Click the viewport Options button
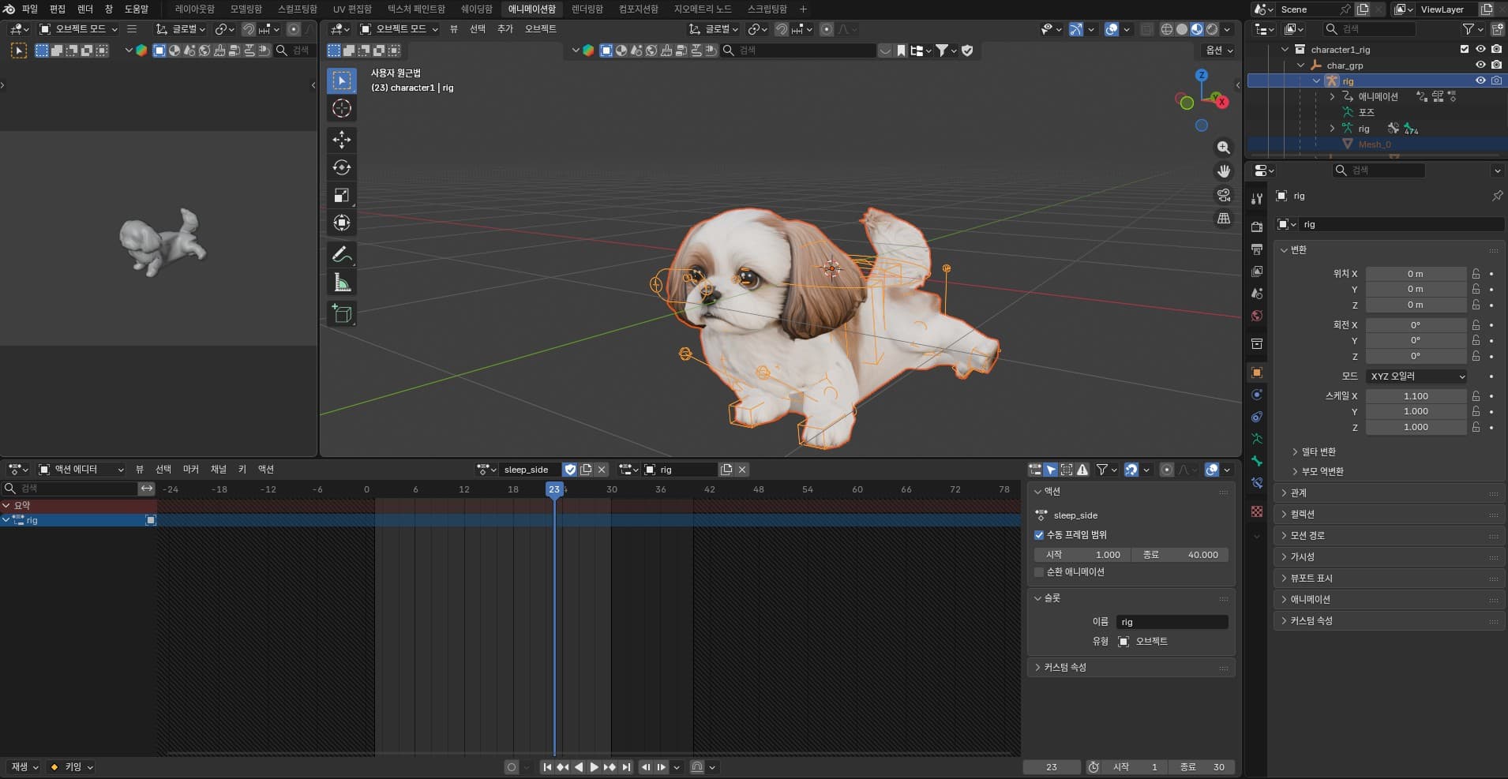Image resolution: width=1508 pixels, height=779 pixels. [x=1218, y=51]
